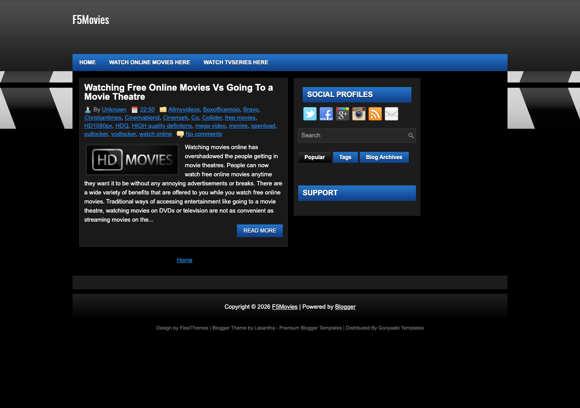
Task: Open the Blogger link in the footer
Action: tap(345, 307)
